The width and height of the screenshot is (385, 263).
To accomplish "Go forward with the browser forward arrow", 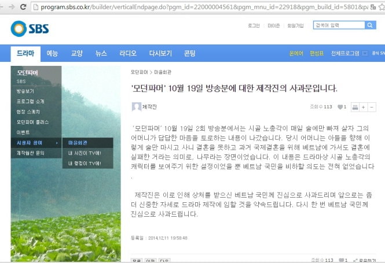I will [12, 7].
